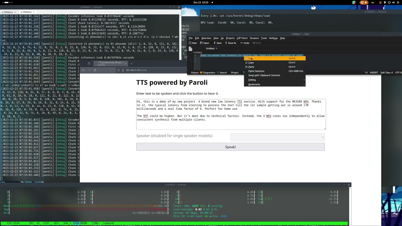Viewport: 402px width, 226px height.
Task: Choose Paste Selection in the context menu
Action: [x=275, y=71]
